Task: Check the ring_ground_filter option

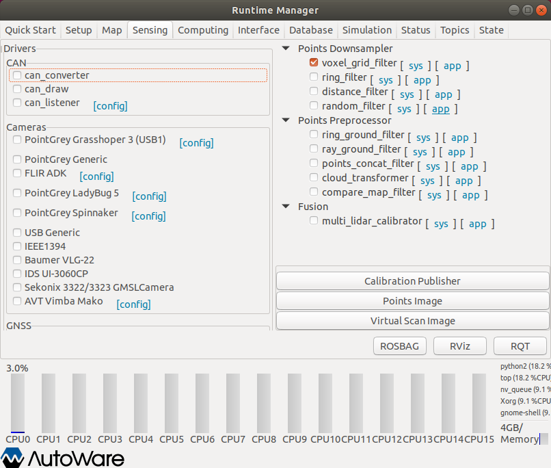Action: [314, 134]
